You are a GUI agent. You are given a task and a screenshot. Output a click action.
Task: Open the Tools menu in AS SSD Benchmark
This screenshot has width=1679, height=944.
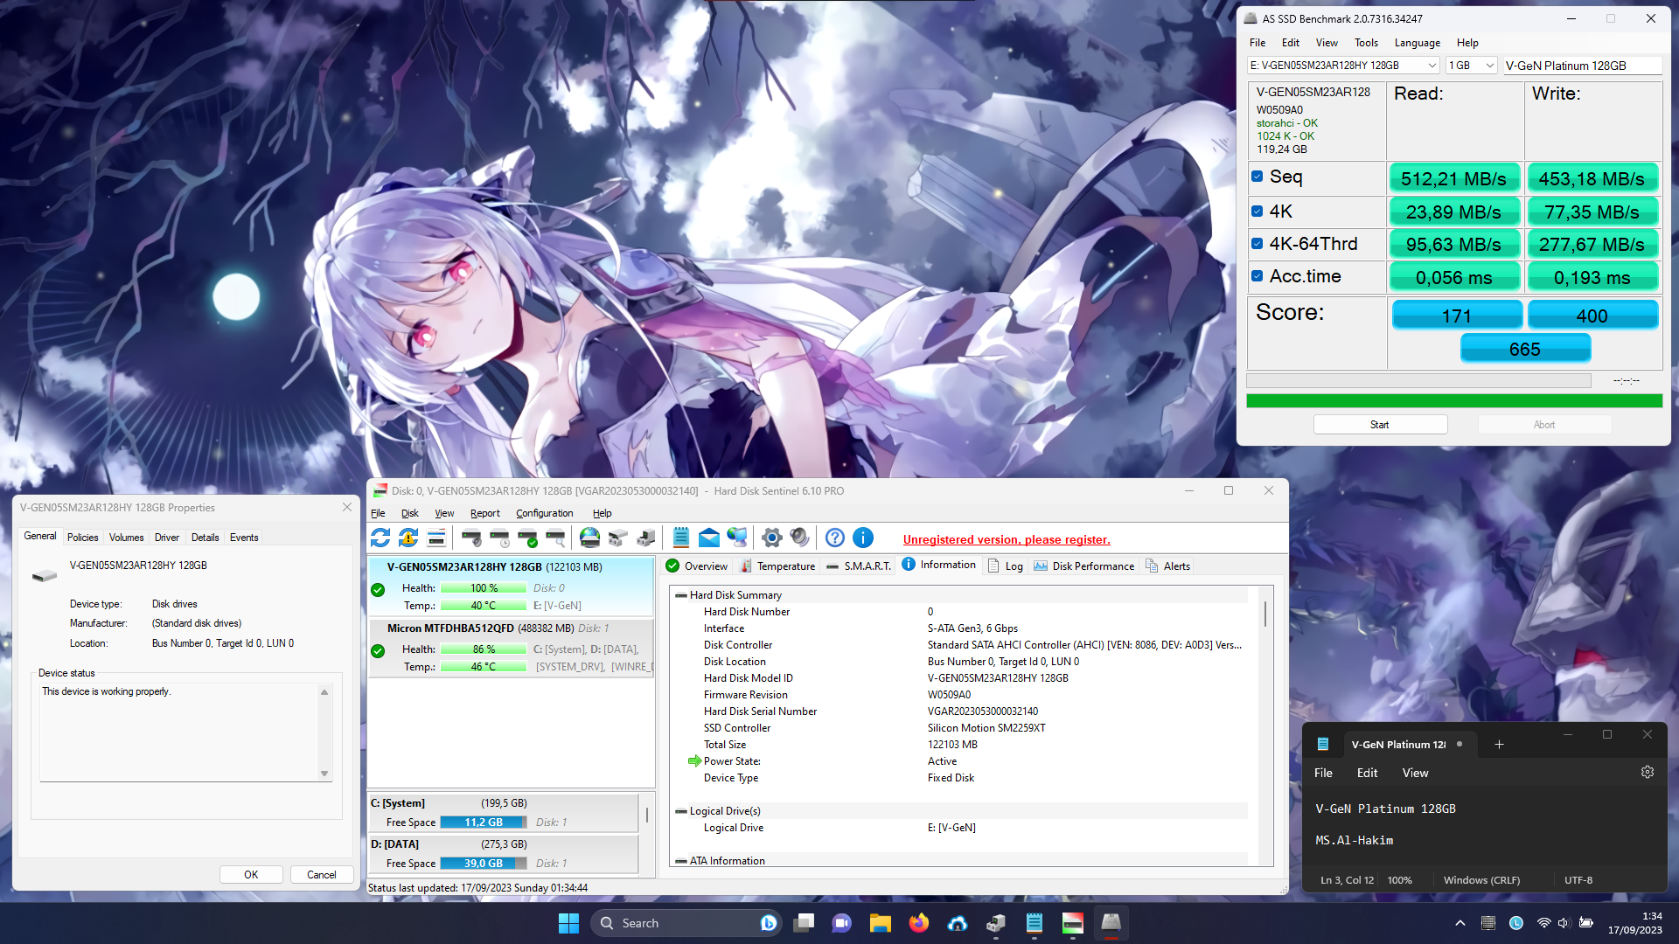1366,43
